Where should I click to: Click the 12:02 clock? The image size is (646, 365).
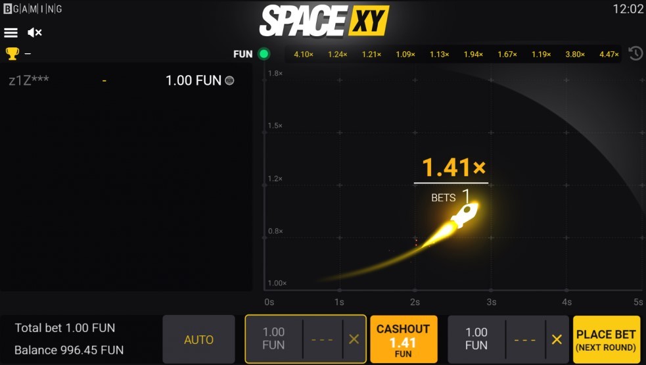click(628, 9)
